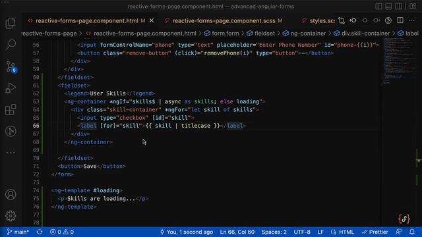Screen dimensions: 422x237
Task: Click 'removePhone(i)' handler on line 57
Action: tap(227, 53)
